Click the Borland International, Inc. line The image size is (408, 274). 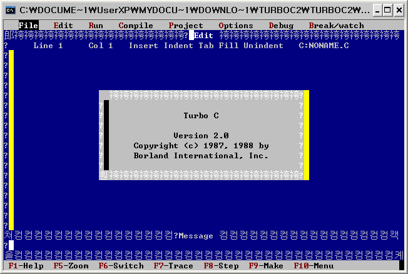[x=201, y=156]
